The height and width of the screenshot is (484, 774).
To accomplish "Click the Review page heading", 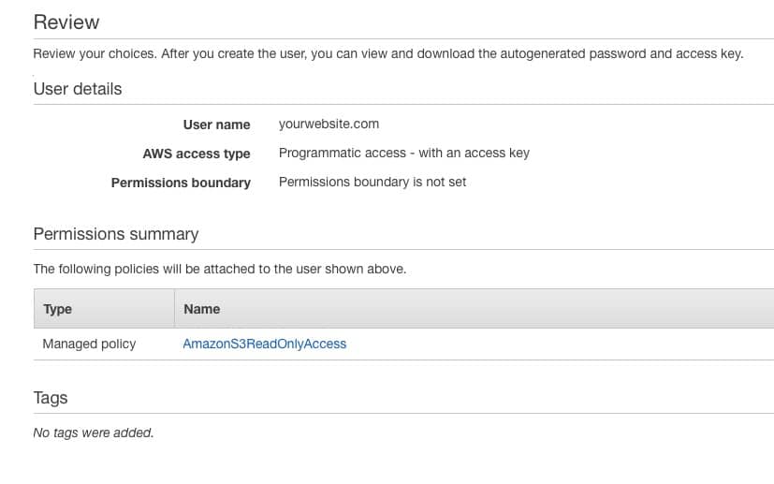I will pyautogui.click(x=66, y=22).
